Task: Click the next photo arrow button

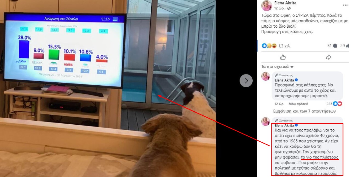Action: (246, 81)
